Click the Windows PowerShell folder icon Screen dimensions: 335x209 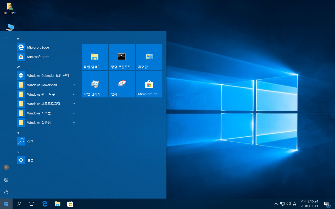[x=21, y=85]
